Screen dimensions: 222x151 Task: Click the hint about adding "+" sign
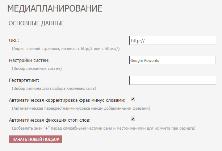click(x=104, y=128)
